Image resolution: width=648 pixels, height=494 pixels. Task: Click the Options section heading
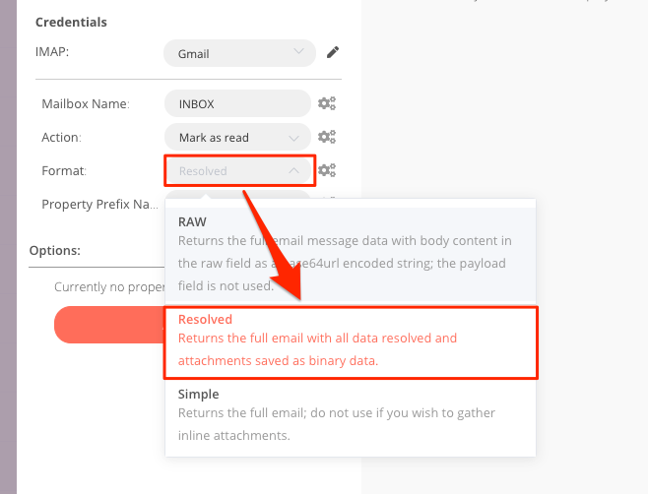55,250
